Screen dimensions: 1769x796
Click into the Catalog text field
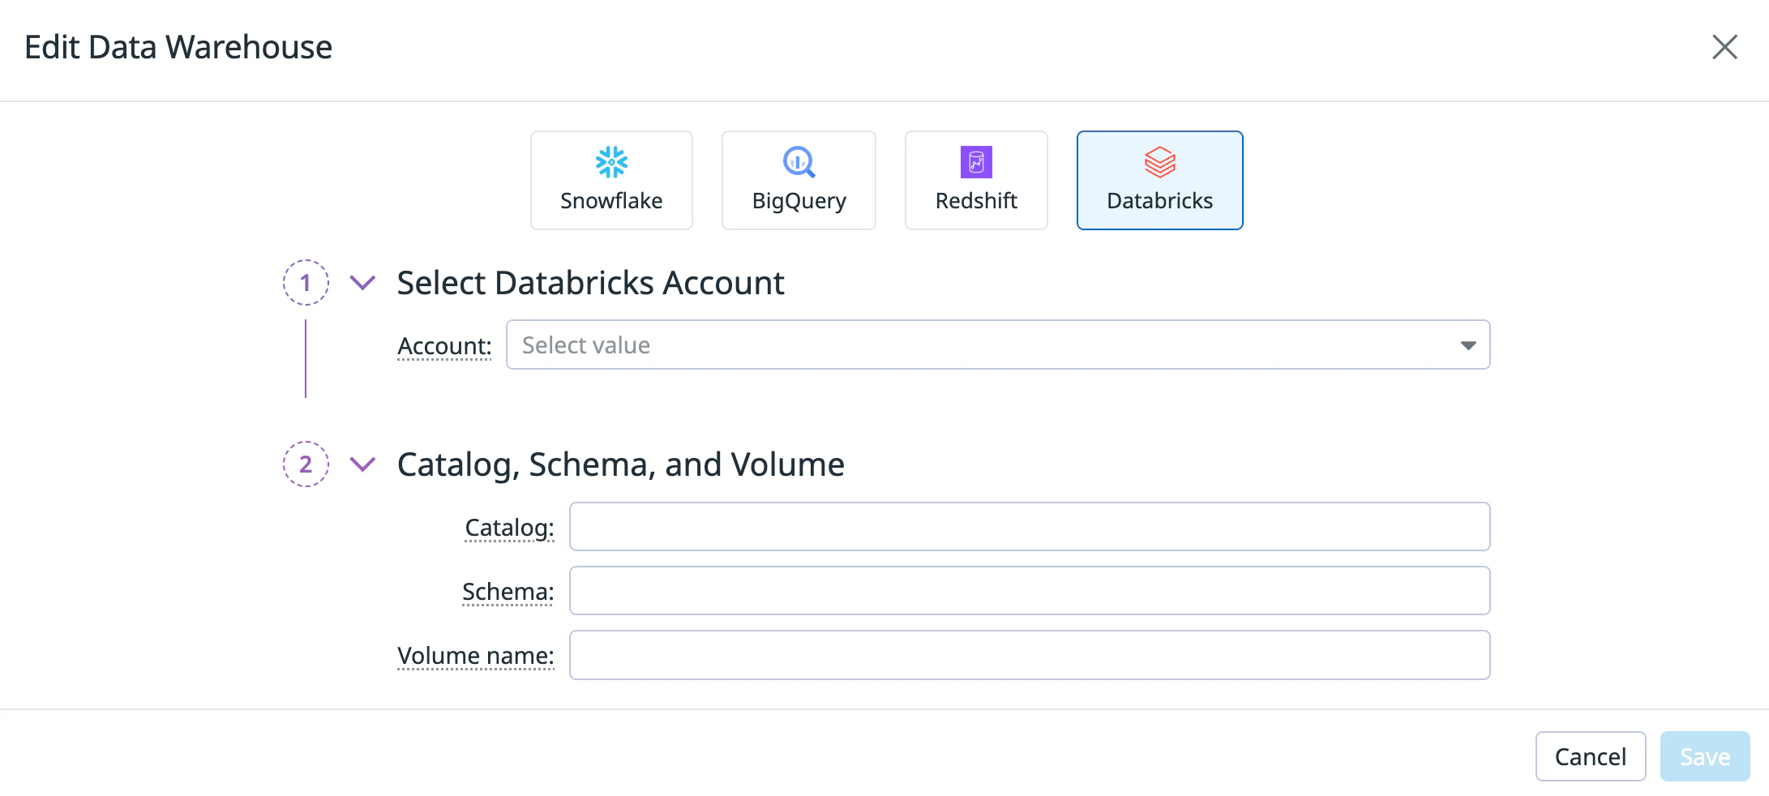(x=1029, y=527)
